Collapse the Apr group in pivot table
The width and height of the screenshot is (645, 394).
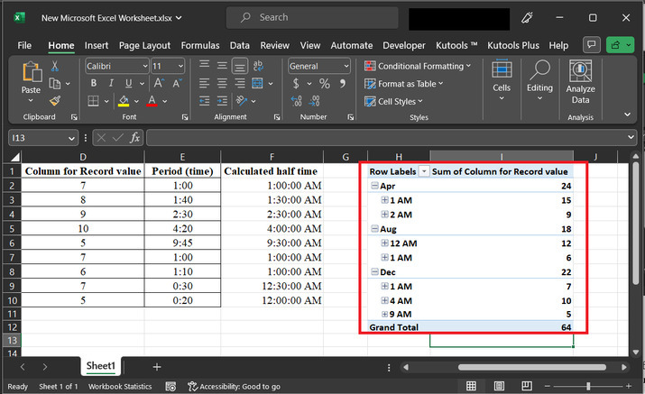coord(374,186)
